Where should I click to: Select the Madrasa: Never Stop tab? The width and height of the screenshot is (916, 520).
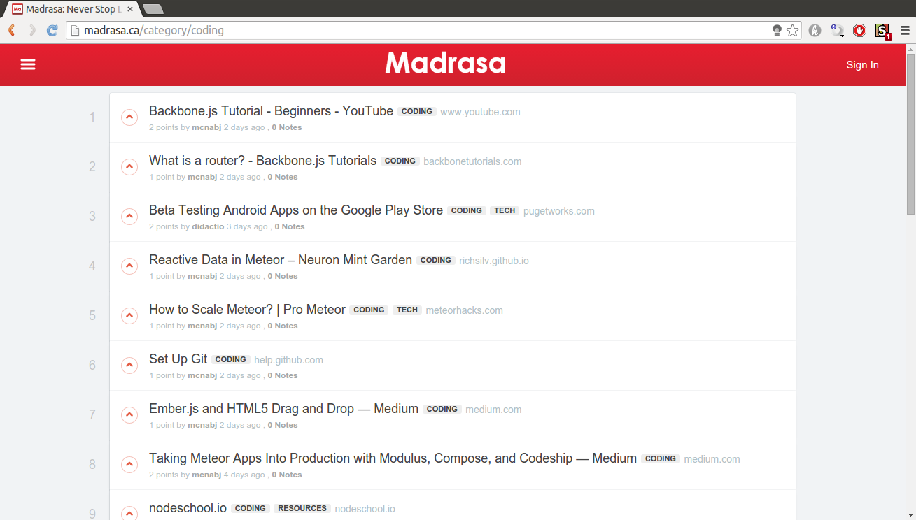[x=73, y=9]
